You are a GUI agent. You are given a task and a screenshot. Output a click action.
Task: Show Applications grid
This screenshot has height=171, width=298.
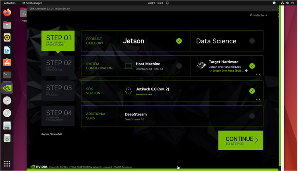point(7,164)
